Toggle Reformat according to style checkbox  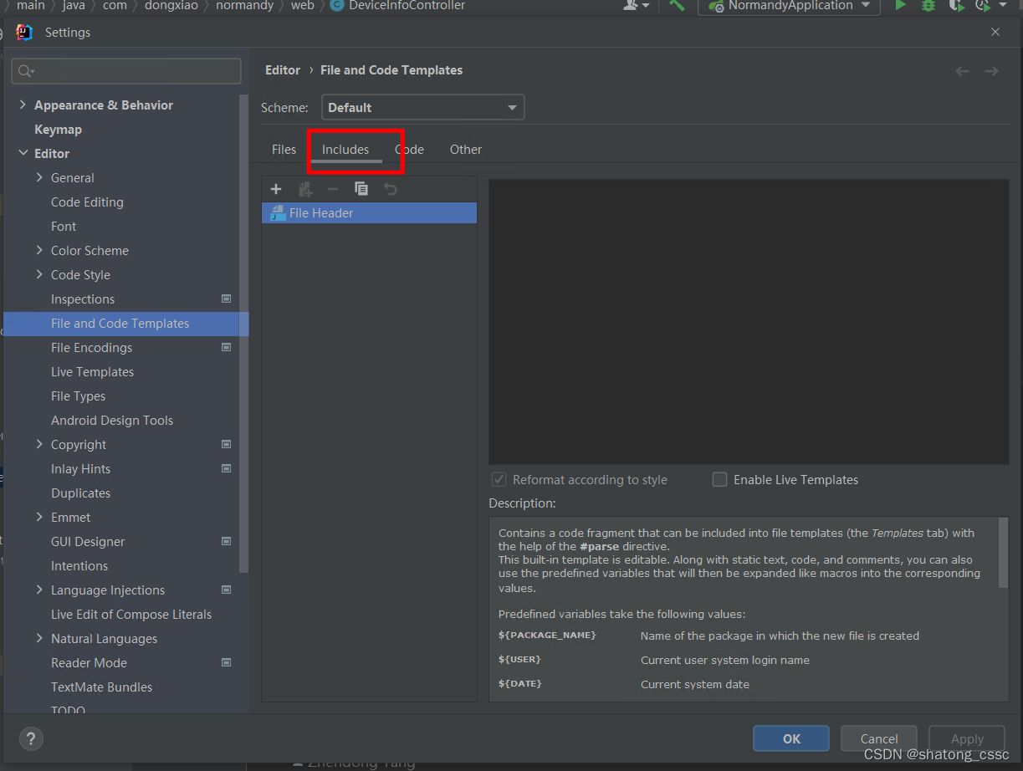pyautogui.click(x=499, y=479)
